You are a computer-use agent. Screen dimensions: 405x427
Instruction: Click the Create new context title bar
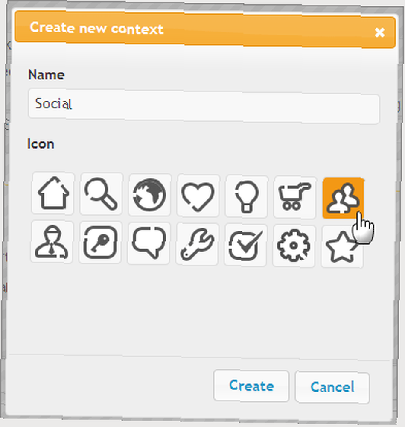(x=205, y=29)
